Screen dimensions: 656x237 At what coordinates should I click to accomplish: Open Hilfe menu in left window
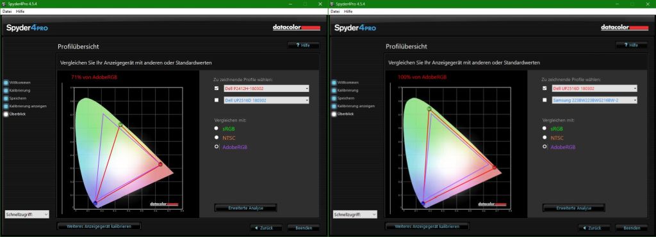coord(20,11)
